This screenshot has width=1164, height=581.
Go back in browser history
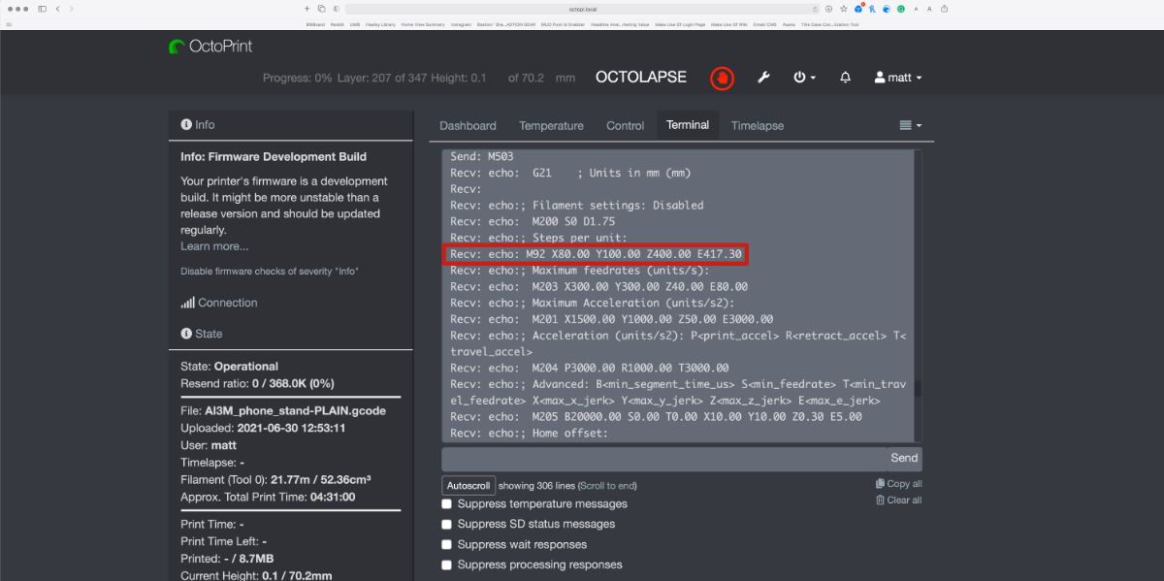tap(58, 9)
